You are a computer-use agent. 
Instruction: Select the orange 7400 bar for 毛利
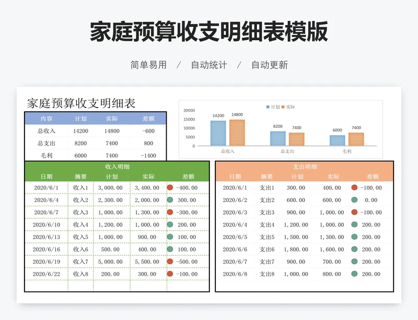pyautogui.click(x=356, y=139)
